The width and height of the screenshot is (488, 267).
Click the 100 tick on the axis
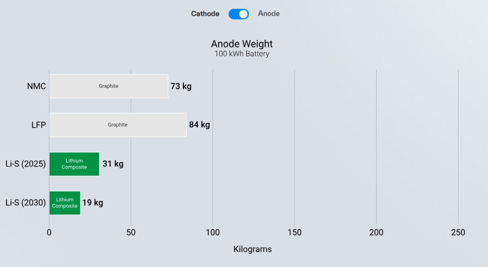tap(213, 232)
